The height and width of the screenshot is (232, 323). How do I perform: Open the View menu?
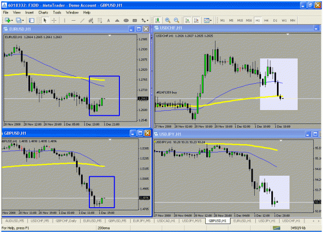pyautogui.click(x=17, y=12)
